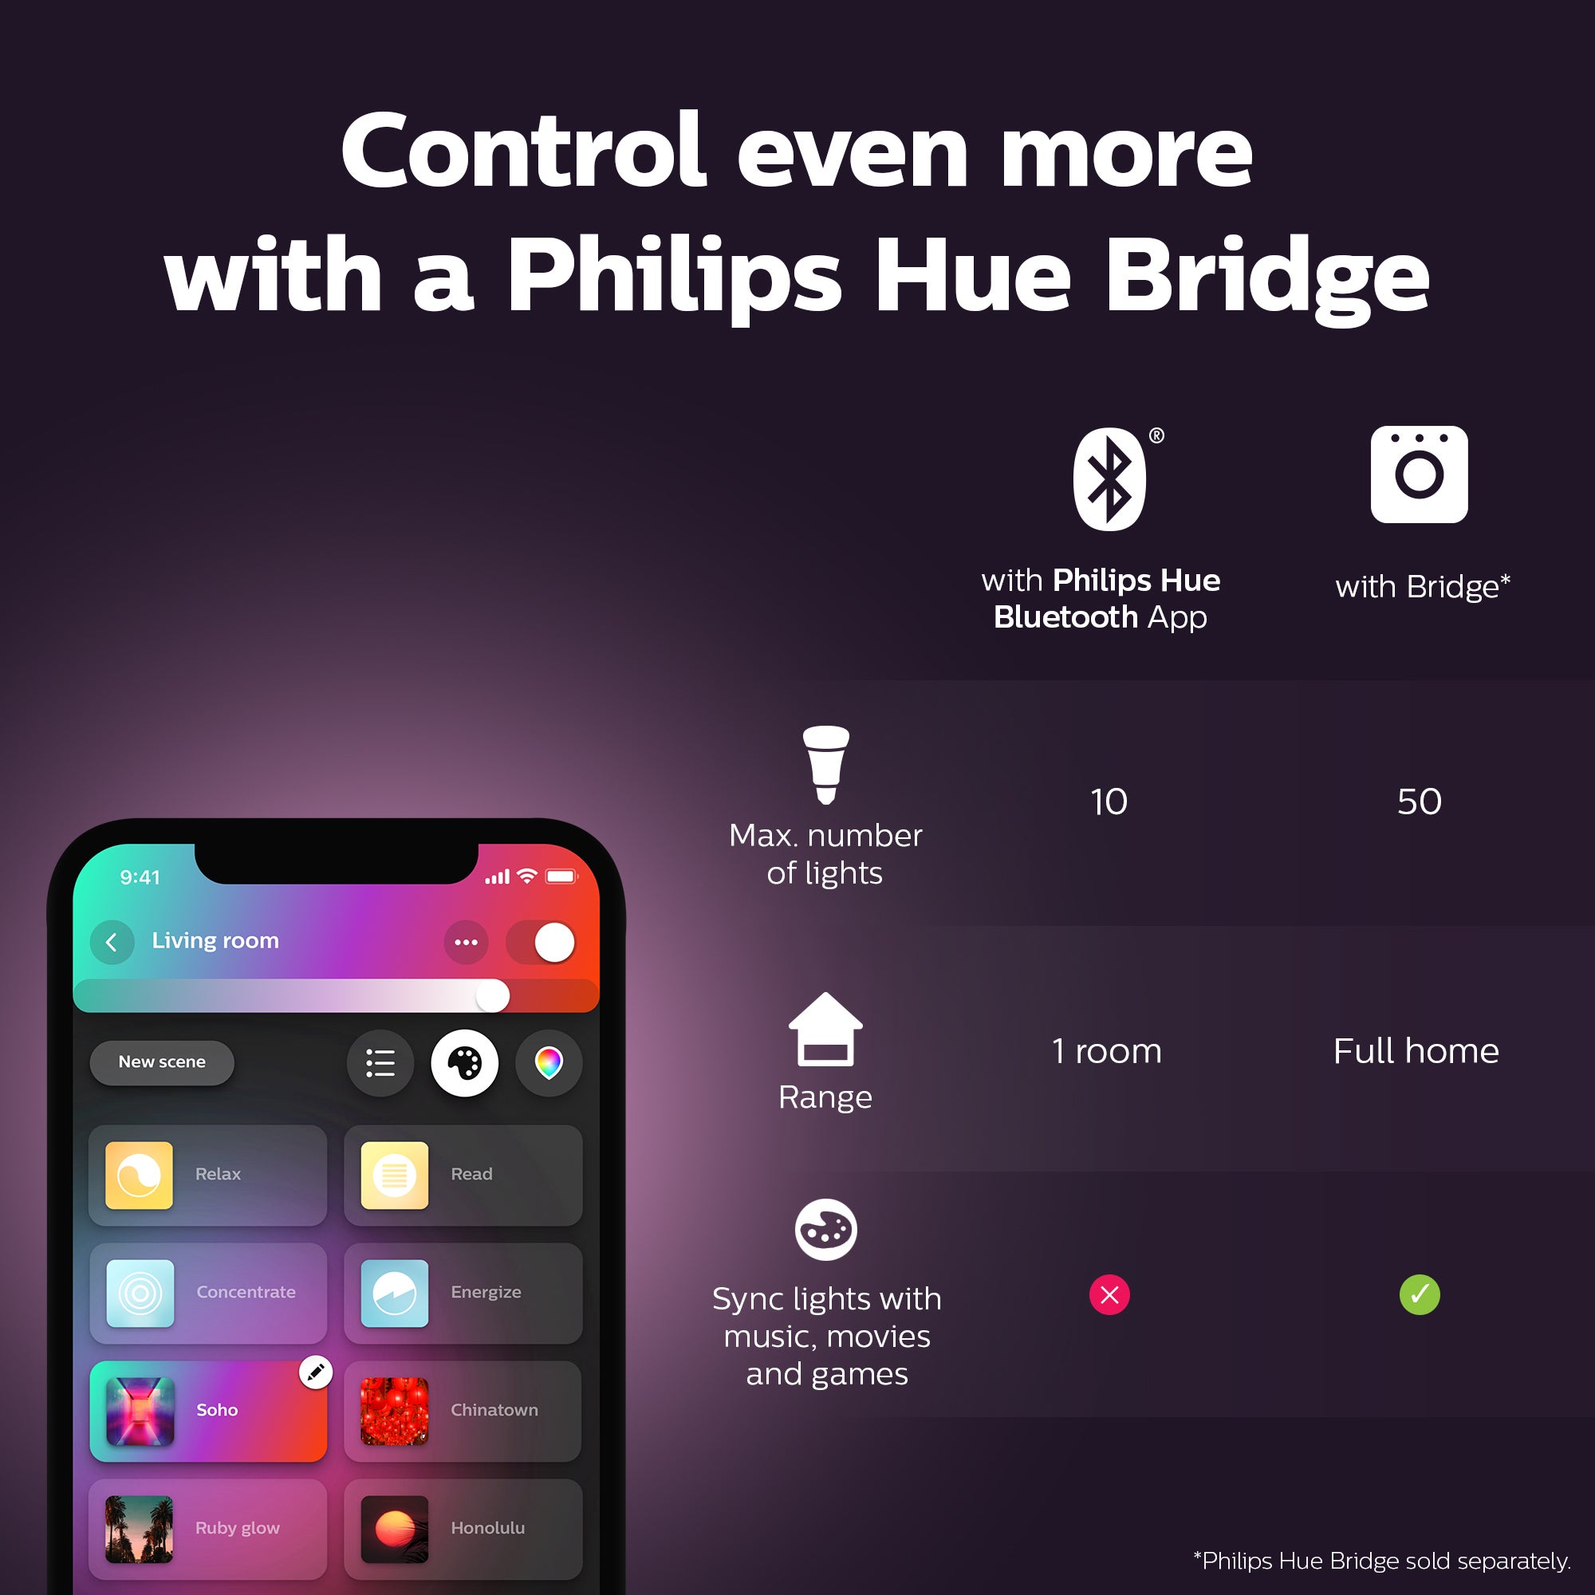
Task: Enable Bridge light sync feature
Action: point(1418,1294)
